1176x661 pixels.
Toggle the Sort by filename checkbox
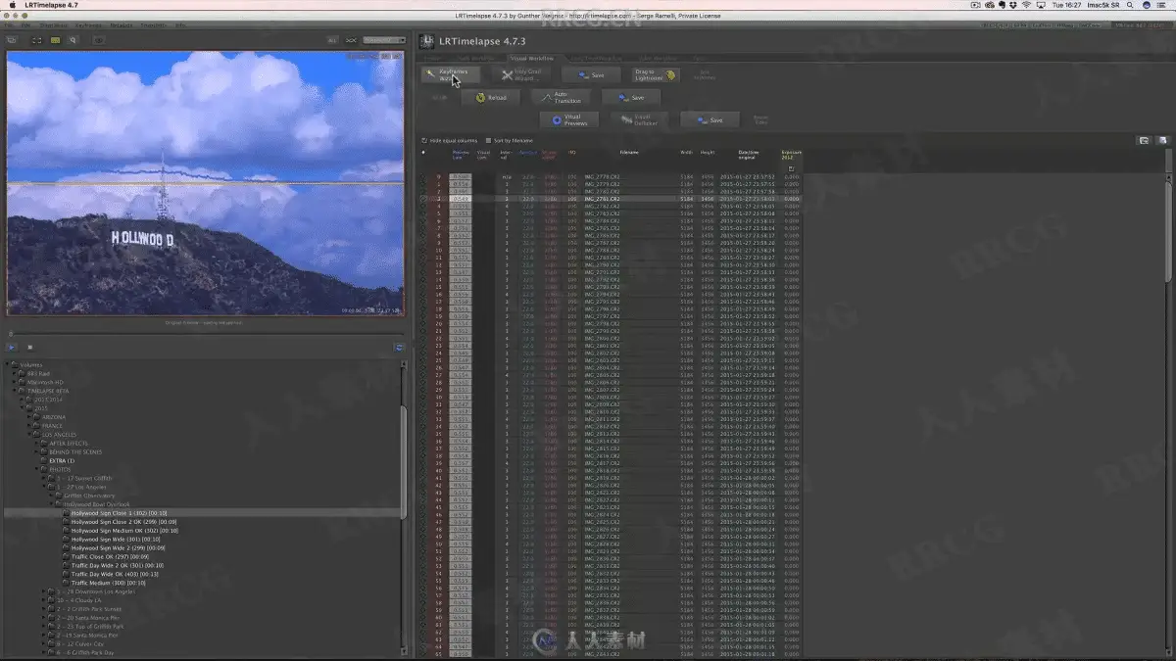point(488,141)
